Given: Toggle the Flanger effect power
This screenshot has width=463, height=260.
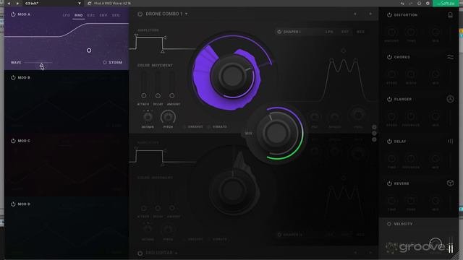Looking at the screenshot, I should (389, 99).
